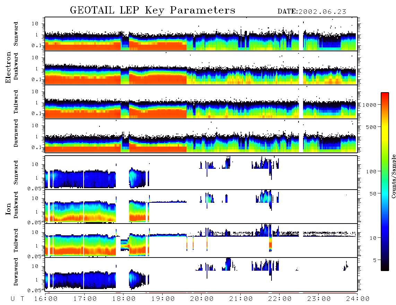396x305 pixels.
Task: Click the Electron Sunward spectrogram panel
Action: coord(201,34)
